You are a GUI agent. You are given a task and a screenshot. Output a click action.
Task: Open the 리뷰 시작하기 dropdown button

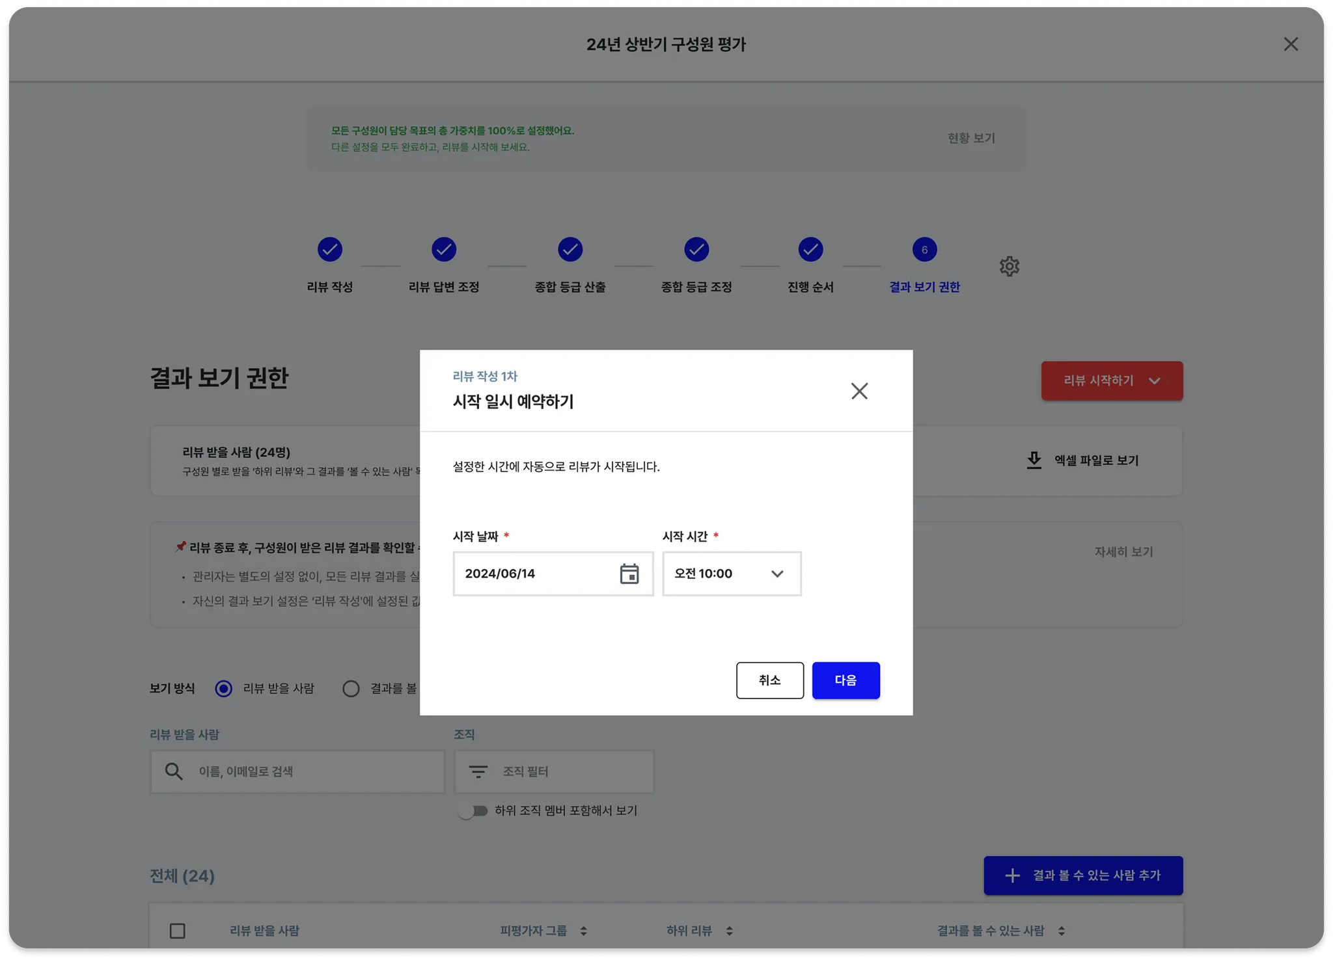1112,380
